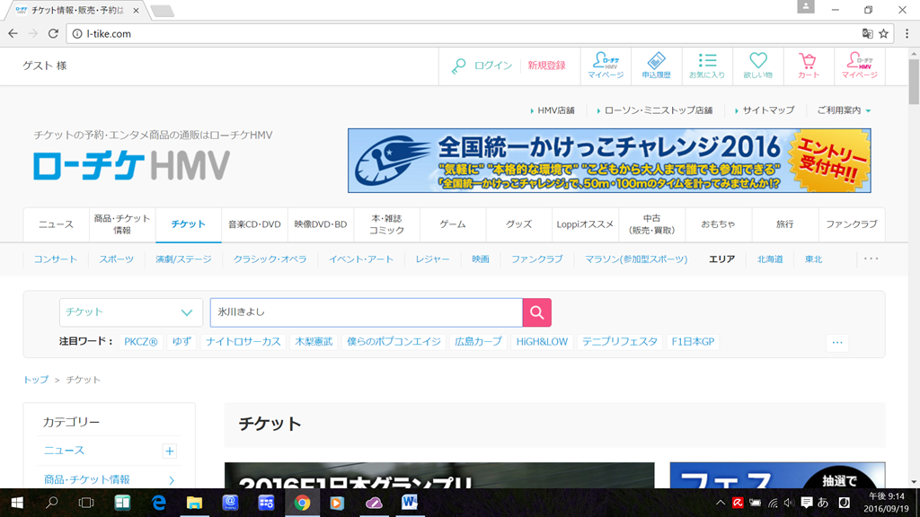This screenshot has width=920, height=517.
Task: Select the ニュース main navigation tab
Action: pyautogui.click(x=57, y=223)
